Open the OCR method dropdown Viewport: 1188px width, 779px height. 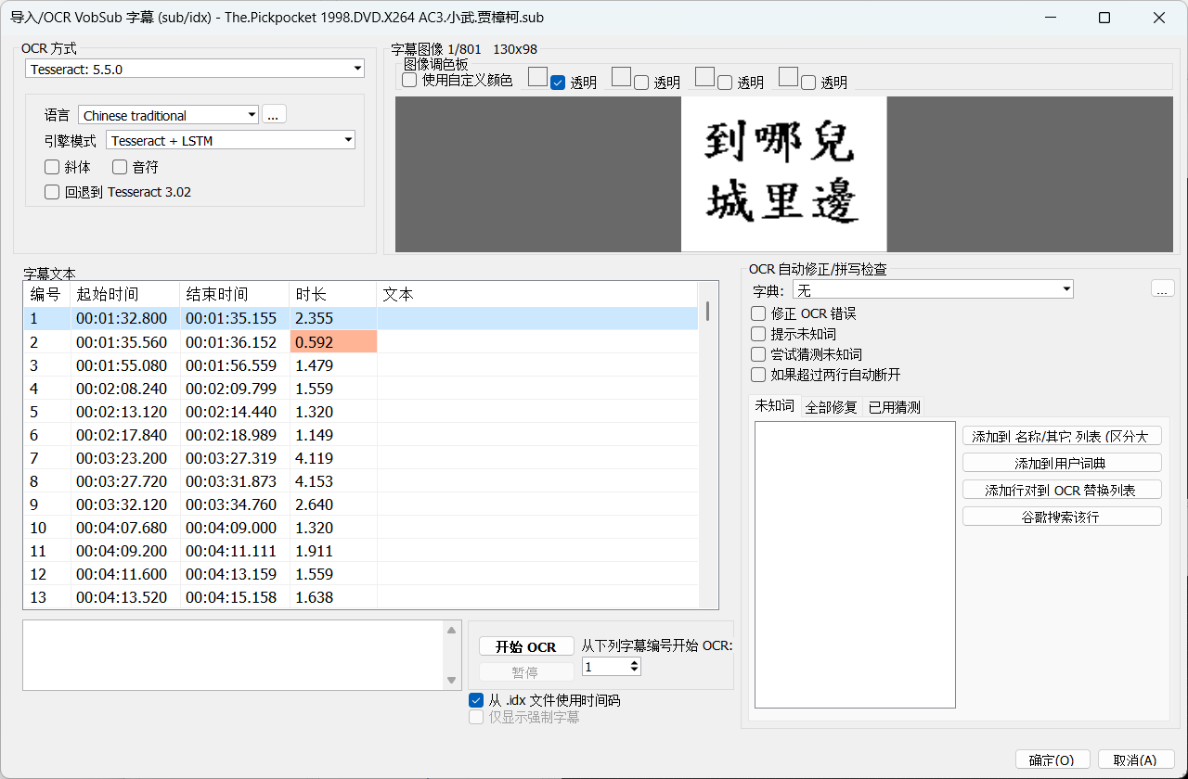click(x=194, y=69)
